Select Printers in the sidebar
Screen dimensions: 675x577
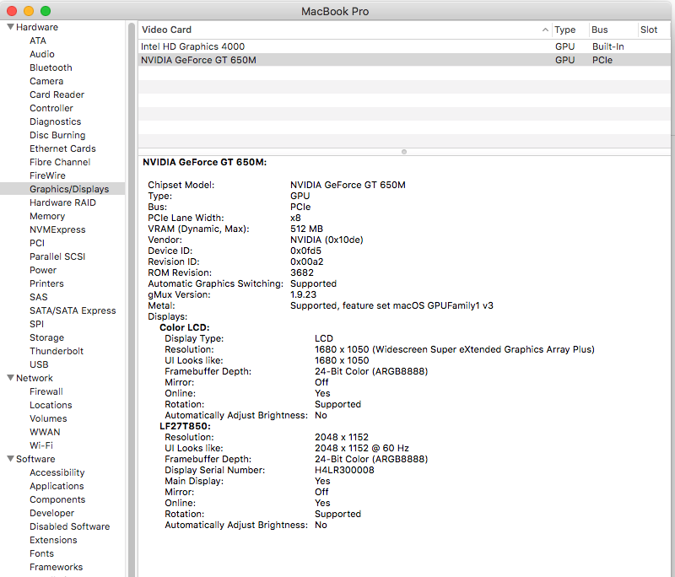coord(46,283)
